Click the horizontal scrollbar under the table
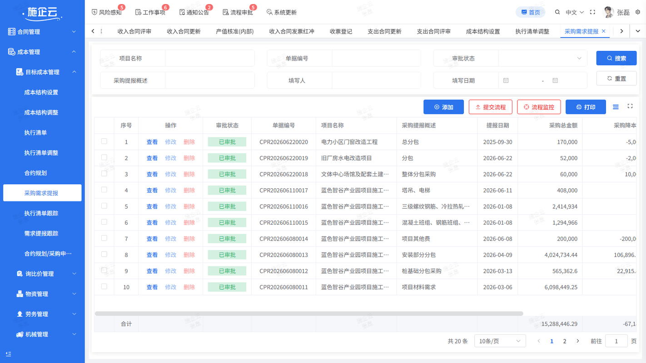The width and height of the screenshot is (646, 363). [x=309, y=314]
